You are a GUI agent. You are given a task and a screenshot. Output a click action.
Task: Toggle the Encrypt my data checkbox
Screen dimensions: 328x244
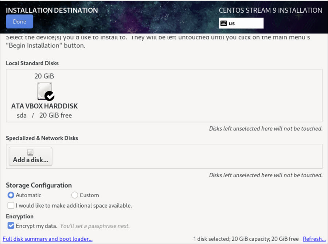tap(11, 225)
